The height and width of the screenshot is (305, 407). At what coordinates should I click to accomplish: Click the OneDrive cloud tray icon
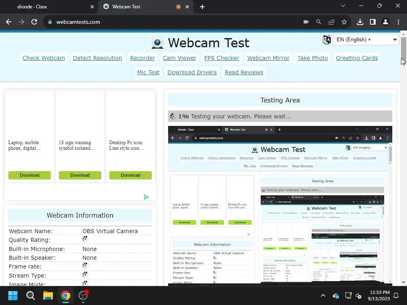pyautogui.click(x=335, y=295)
